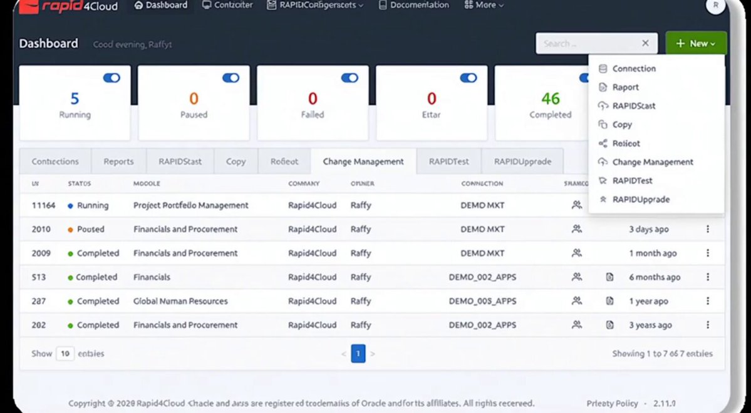Screen dimensions: 751x413
Task: Click shared users icon for row 513
Action: tap(577, 277)
